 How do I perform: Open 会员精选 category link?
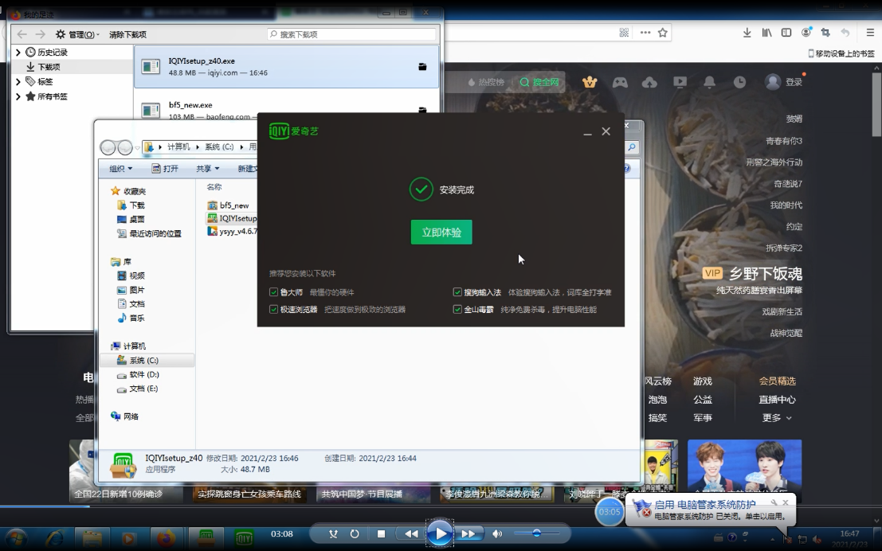point(778,381)
